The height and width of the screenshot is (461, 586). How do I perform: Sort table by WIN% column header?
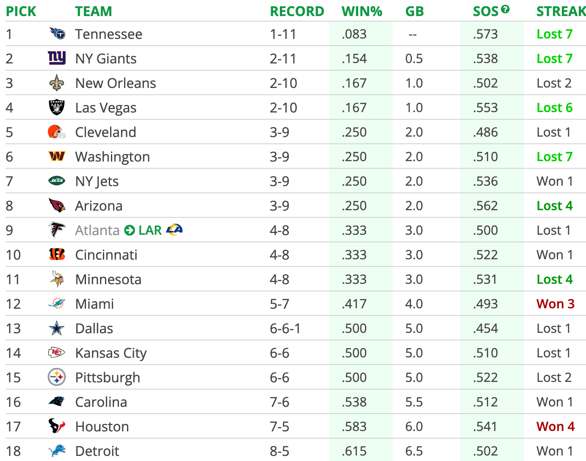click(x=362, y=11)
